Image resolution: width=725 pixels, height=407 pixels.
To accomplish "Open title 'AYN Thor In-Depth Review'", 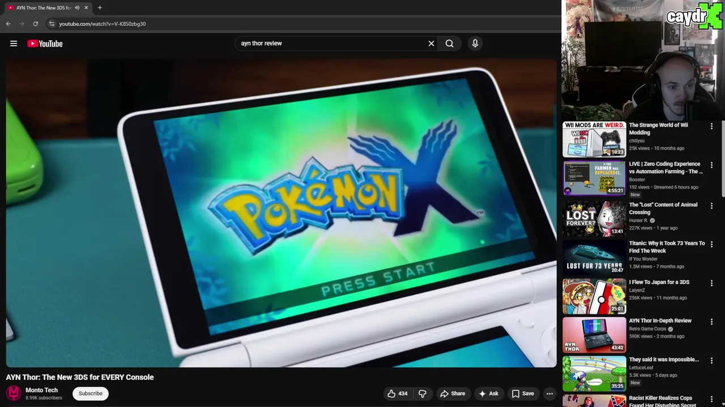I will click(x=660, y=321).
